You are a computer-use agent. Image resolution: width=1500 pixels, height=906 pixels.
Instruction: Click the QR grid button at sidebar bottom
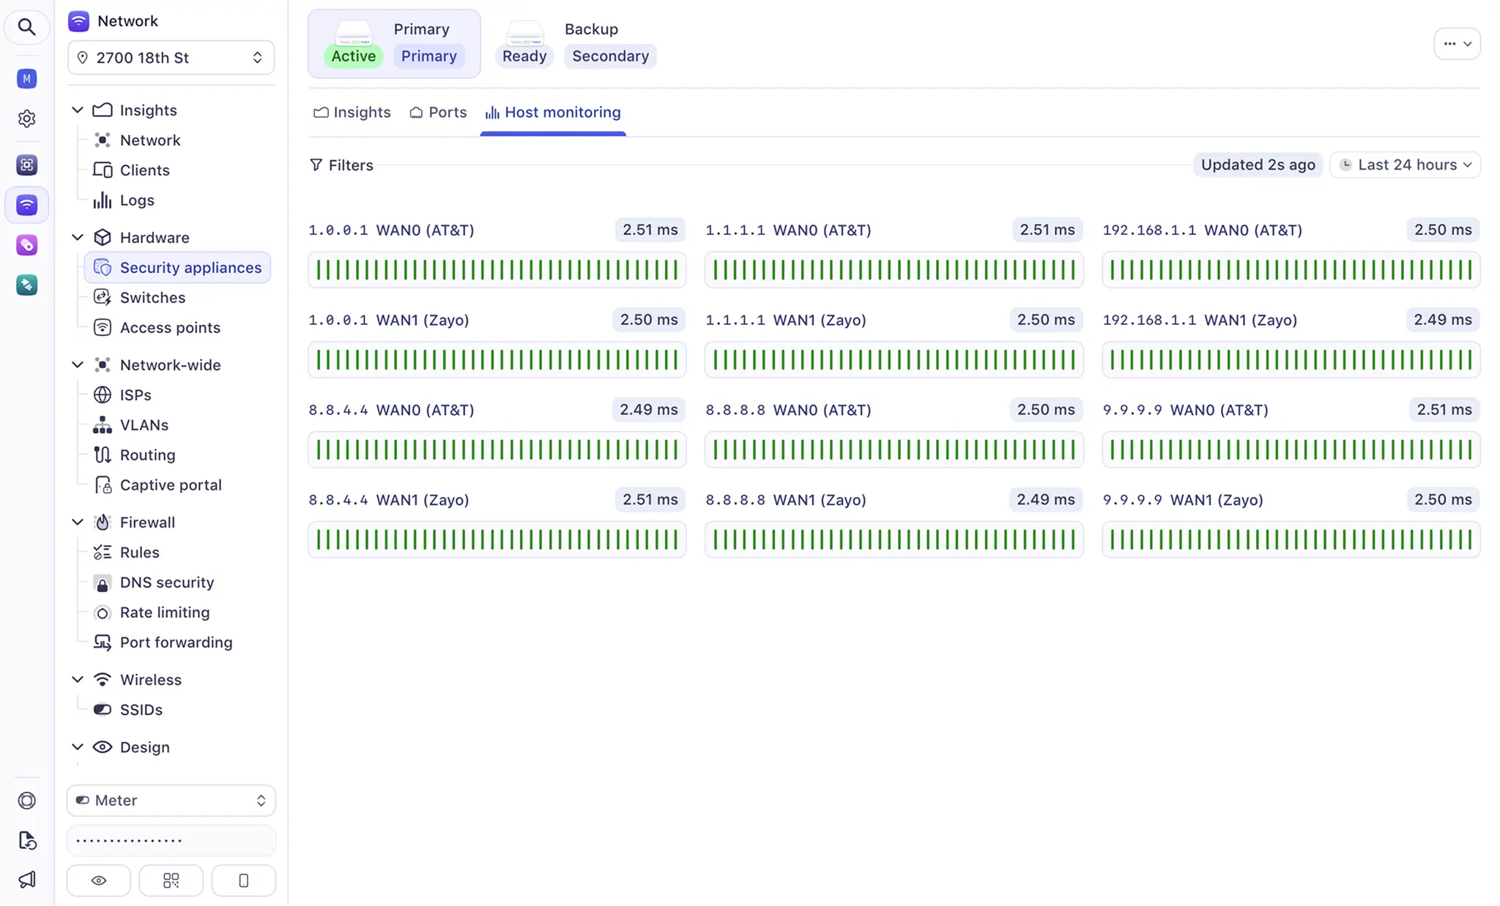[171, 880]
